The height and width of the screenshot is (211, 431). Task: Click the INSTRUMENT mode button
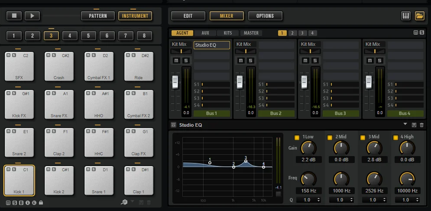tap(135, 16)
